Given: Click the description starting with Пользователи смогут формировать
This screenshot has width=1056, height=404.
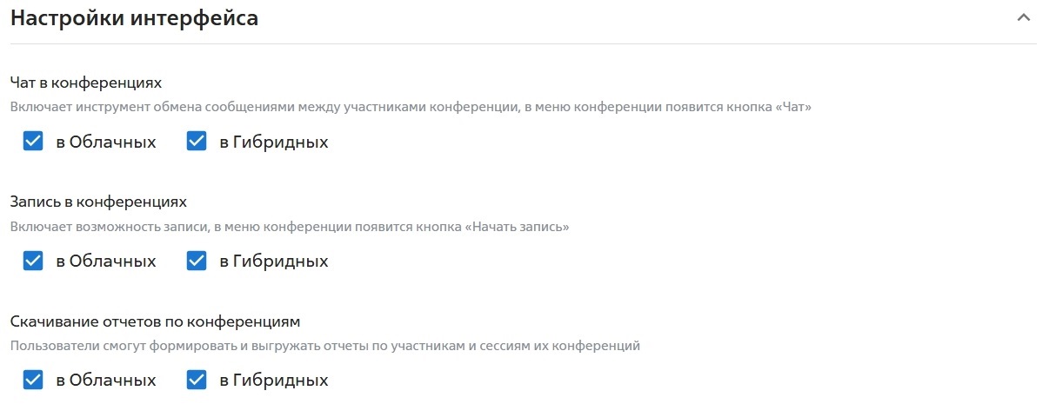Looking at the screenshot, I should pos(325,346).
